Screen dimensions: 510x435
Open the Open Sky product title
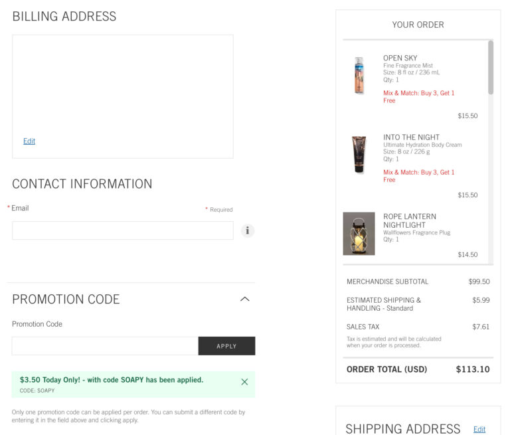(x=400, y=58)
